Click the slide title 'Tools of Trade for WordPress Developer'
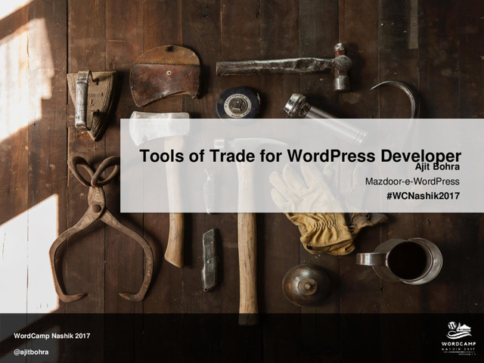This screenshot has width=484, height=363. (300, 157)
